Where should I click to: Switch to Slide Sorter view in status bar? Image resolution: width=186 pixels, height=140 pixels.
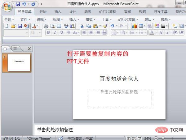(134, 138)
